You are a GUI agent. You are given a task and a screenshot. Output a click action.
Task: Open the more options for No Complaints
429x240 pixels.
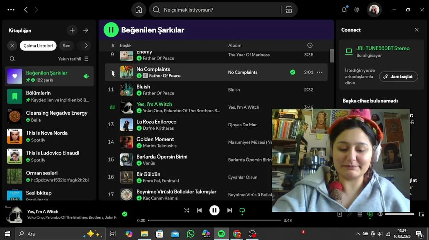click(x=320, y=72)
